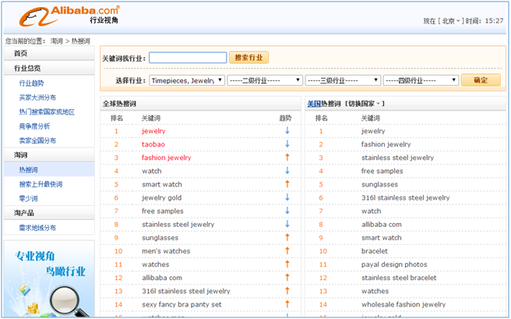Click the down trend arrow for jewelry gold
This screenshot has width=511, height=319.
[287, 197]
